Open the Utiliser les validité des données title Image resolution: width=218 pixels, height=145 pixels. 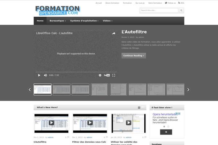click(x=124, y=143)
